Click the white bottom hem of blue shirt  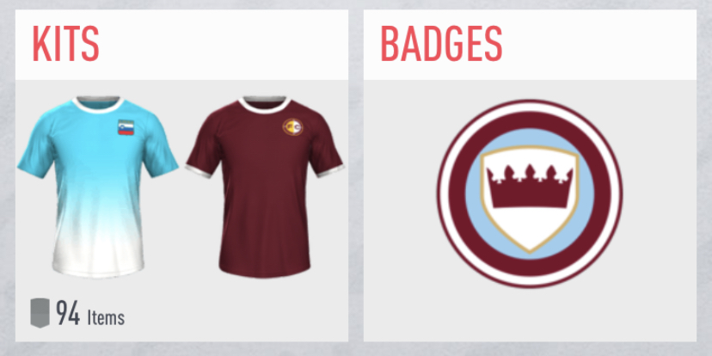click(x=98, y=269)
